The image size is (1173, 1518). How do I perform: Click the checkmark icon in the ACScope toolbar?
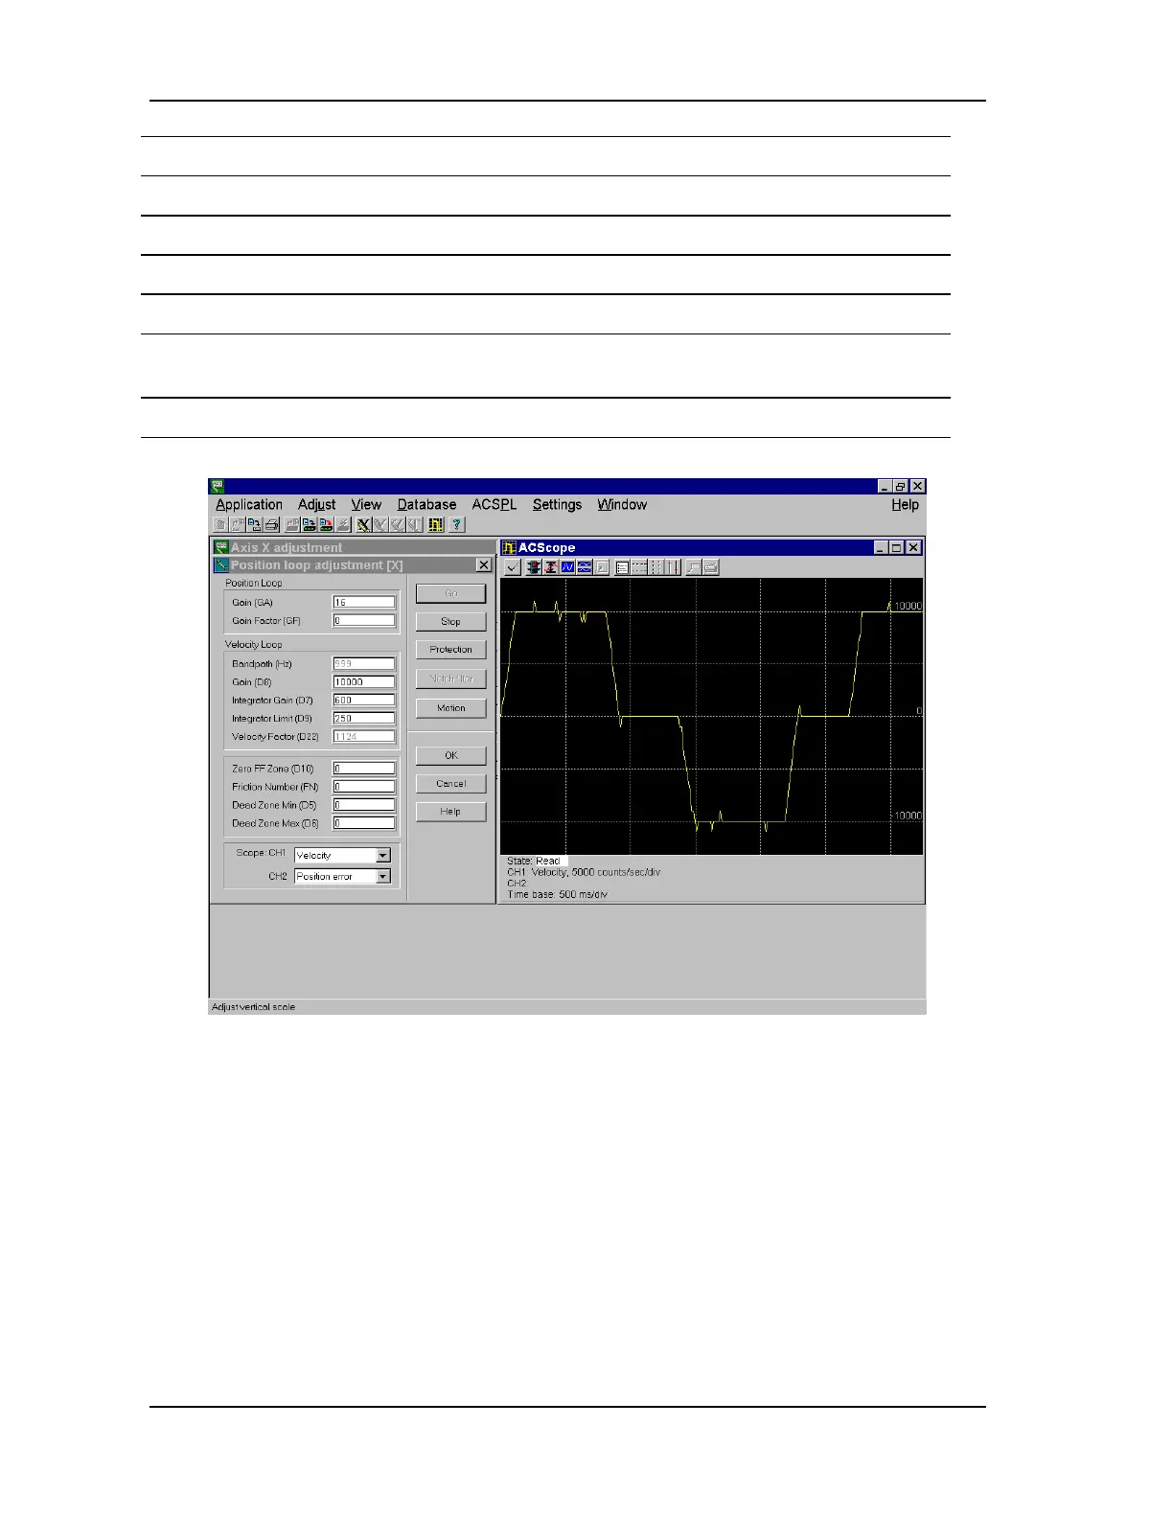click(513, 567)
